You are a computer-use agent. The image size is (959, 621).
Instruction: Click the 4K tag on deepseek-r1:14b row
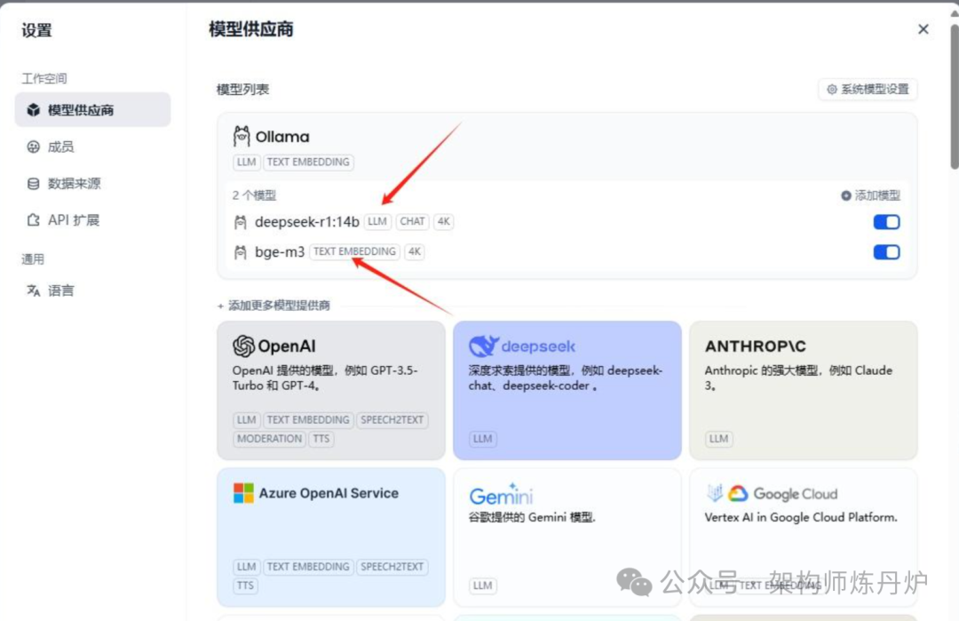pyautogui.click(x=443, y=221)
